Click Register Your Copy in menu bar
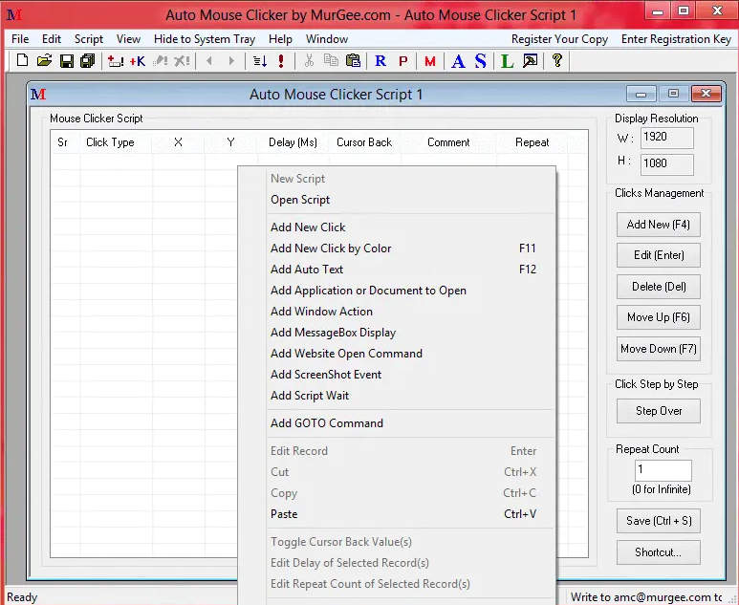Viewport: 739px width, 605px height. [560, 39]
